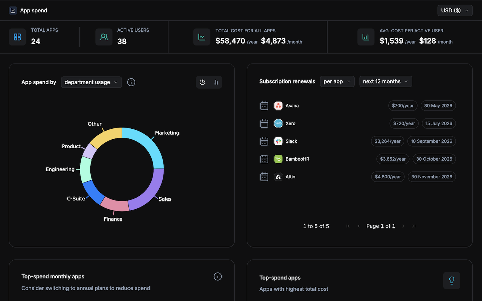Click the info icon beside department usage
Screen dimensions: 482x301
point(131,82)
